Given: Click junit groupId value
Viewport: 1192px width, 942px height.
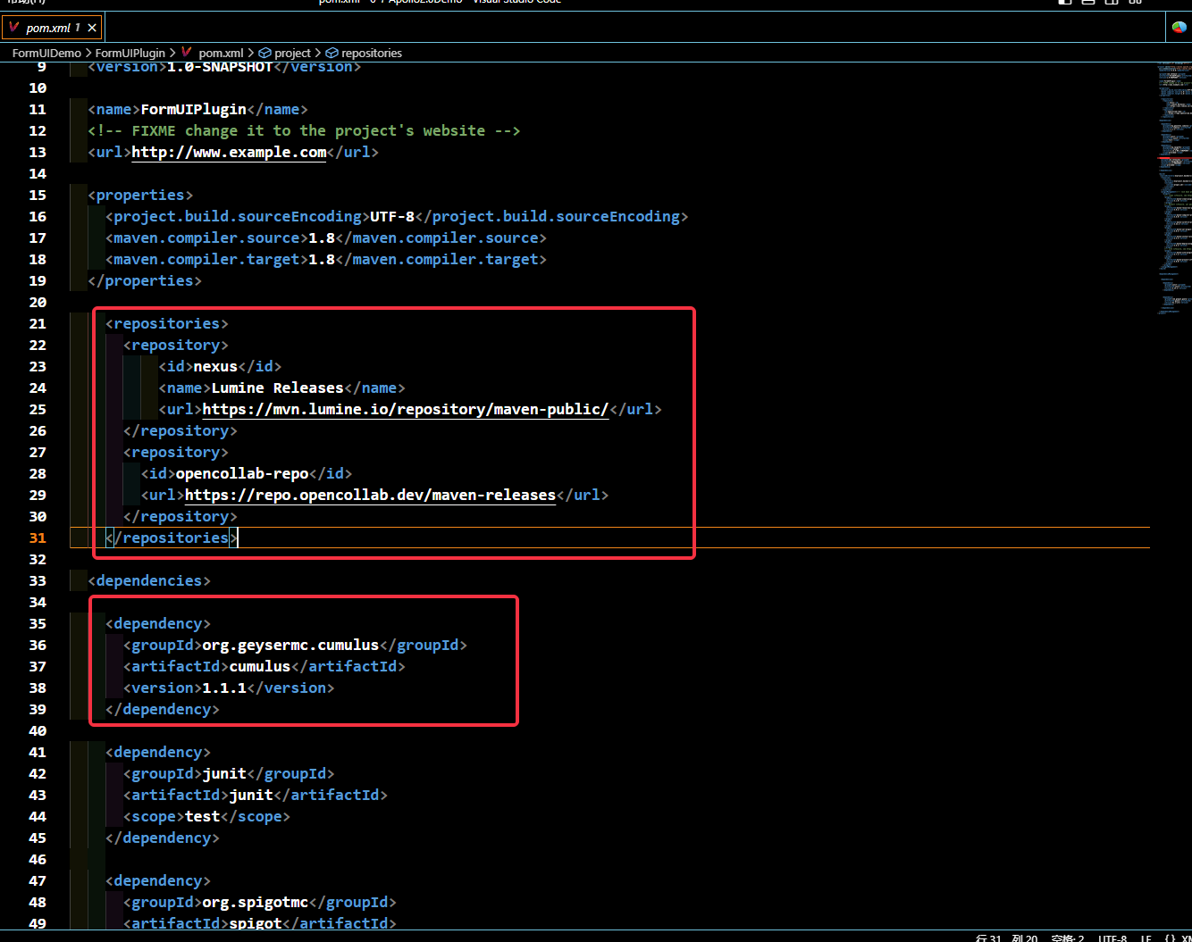Looking at the screenshot, I should pos(224,773).
